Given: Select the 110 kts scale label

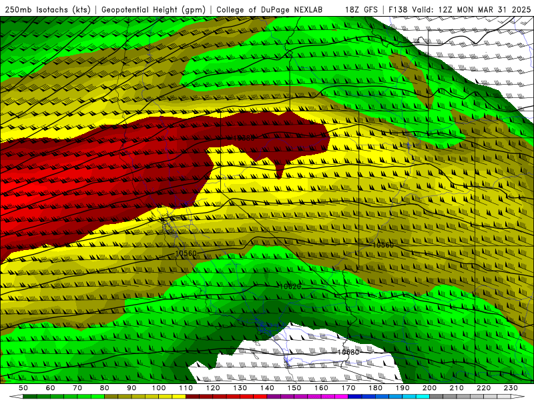Looking at the screenshot, I should pyautogui.click(x=186, y=388).
